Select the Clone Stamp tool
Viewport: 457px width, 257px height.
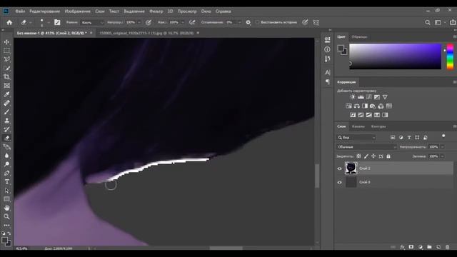click(6, 121)
